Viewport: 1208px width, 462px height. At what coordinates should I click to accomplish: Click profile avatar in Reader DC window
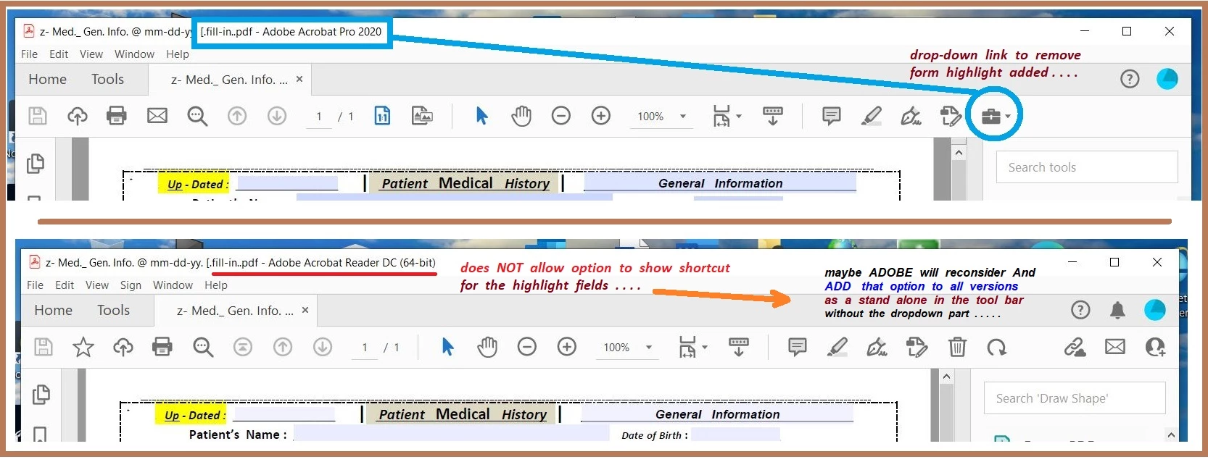point(1155,310)
